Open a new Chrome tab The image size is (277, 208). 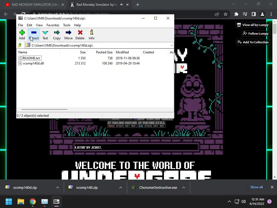click(138, 5)
